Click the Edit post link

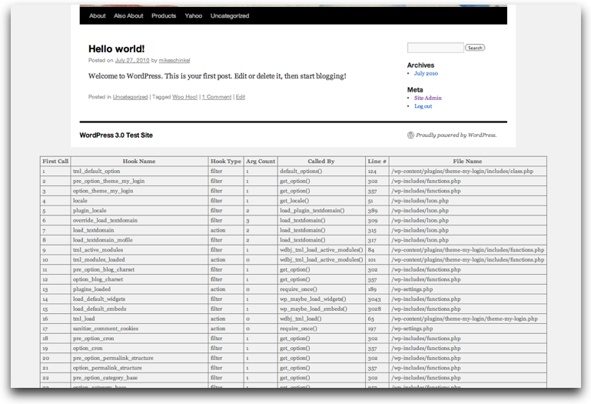[x=241, y=97]
